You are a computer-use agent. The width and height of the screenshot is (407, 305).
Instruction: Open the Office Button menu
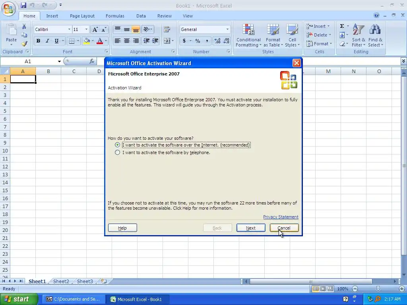pos(8,9)
